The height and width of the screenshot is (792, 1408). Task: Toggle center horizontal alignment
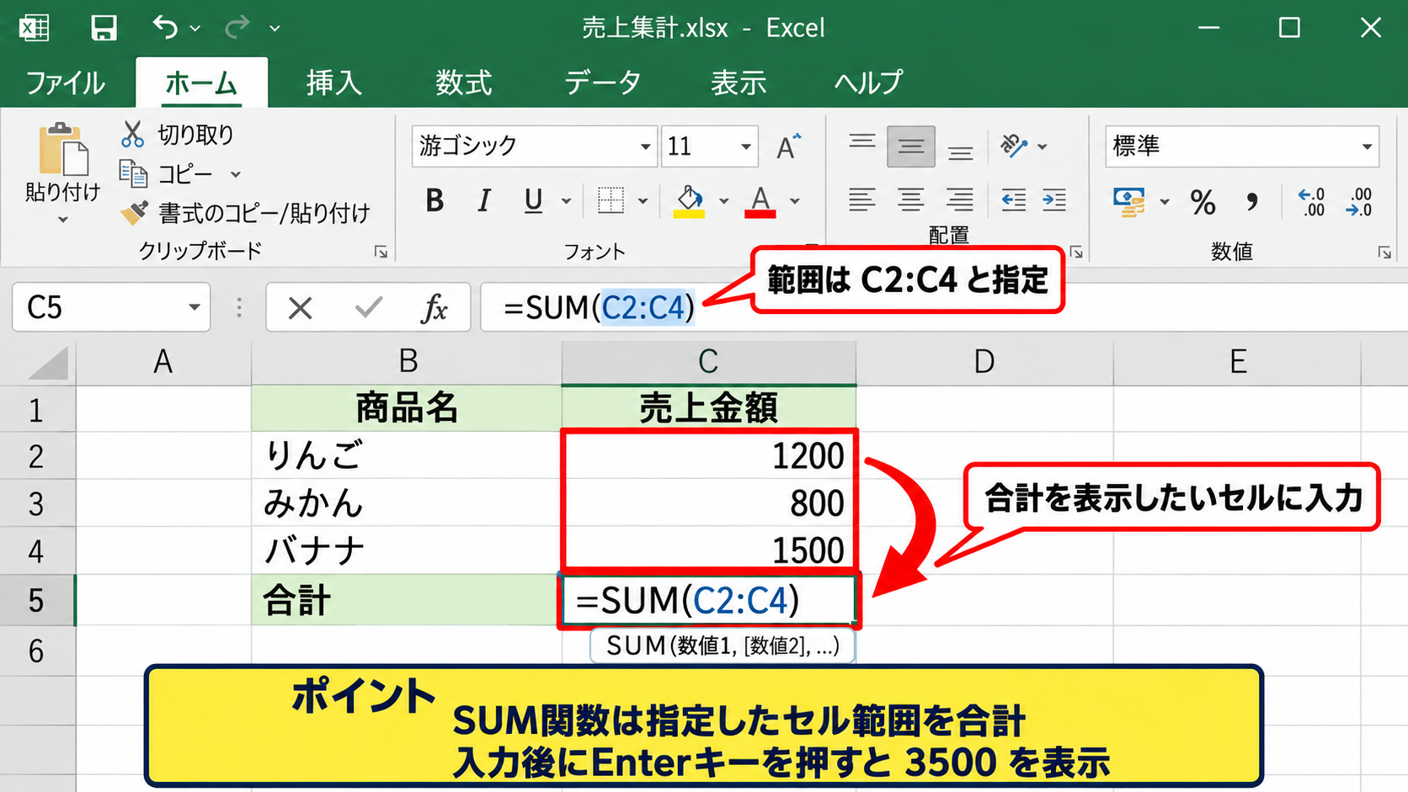click(910, 200)
